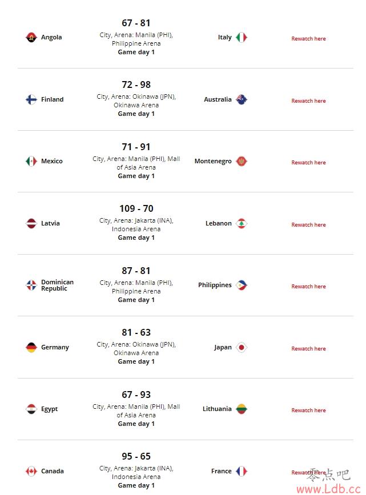
Task: Click the Italy flag icon
Action: coord(242,37)
